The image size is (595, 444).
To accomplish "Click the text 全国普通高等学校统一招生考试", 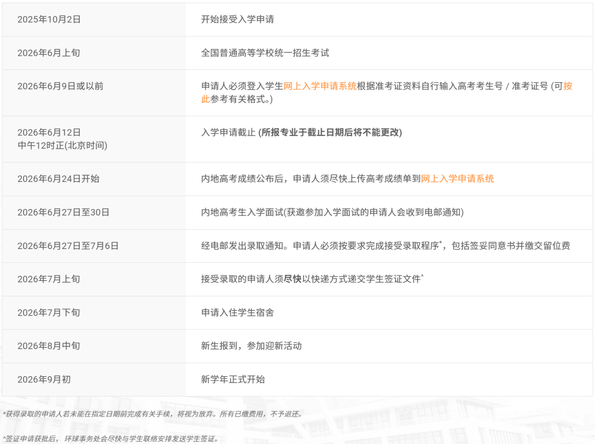I will tap(265, 53).
